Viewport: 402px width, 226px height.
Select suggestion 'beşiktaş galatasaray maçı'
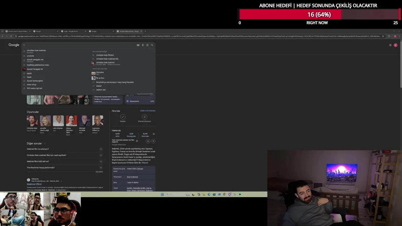[38, 65]
